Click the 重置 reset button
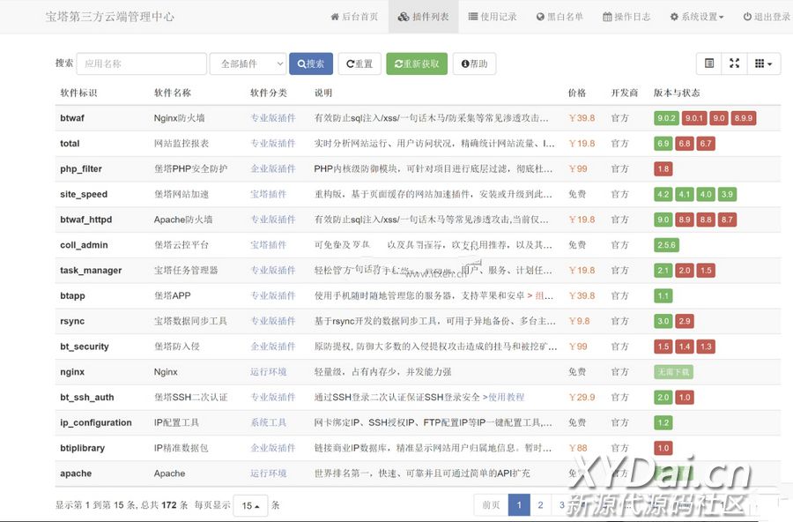Viewport: 793px width, 522px height. pos(359,63)
